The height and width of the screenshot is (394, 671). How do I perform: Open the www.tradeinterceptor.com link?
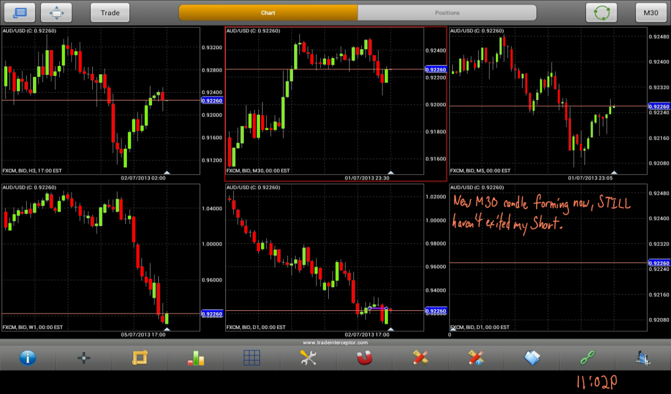tap(335, 342)
